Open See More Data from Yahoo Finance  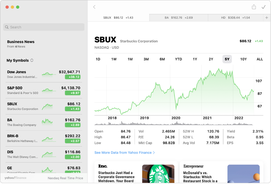[x=125, y=152]
